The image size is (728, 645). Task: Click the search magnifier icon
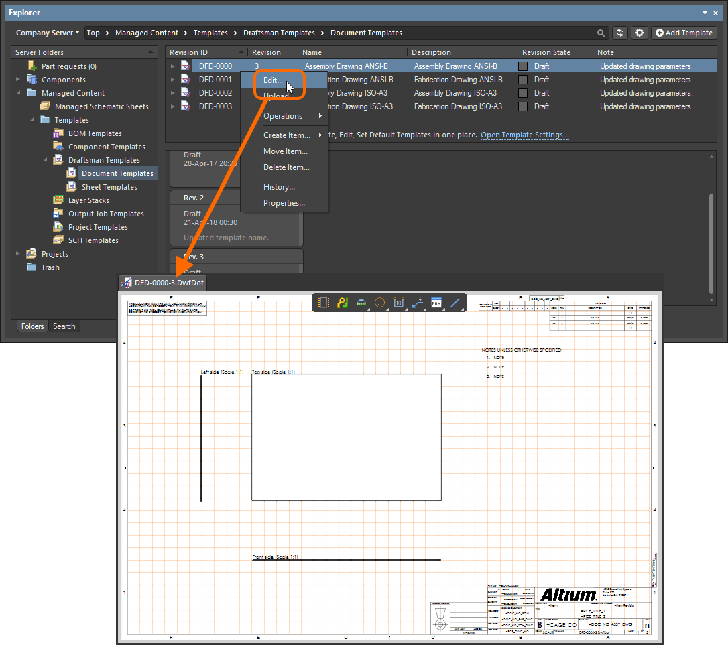click(601, 33)
